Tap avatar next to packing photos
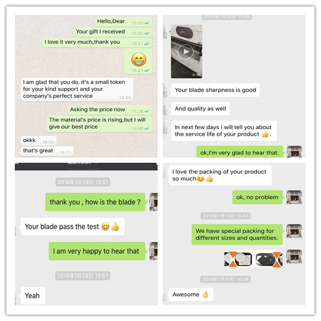321x321 pixels. (x=294, y=256)
